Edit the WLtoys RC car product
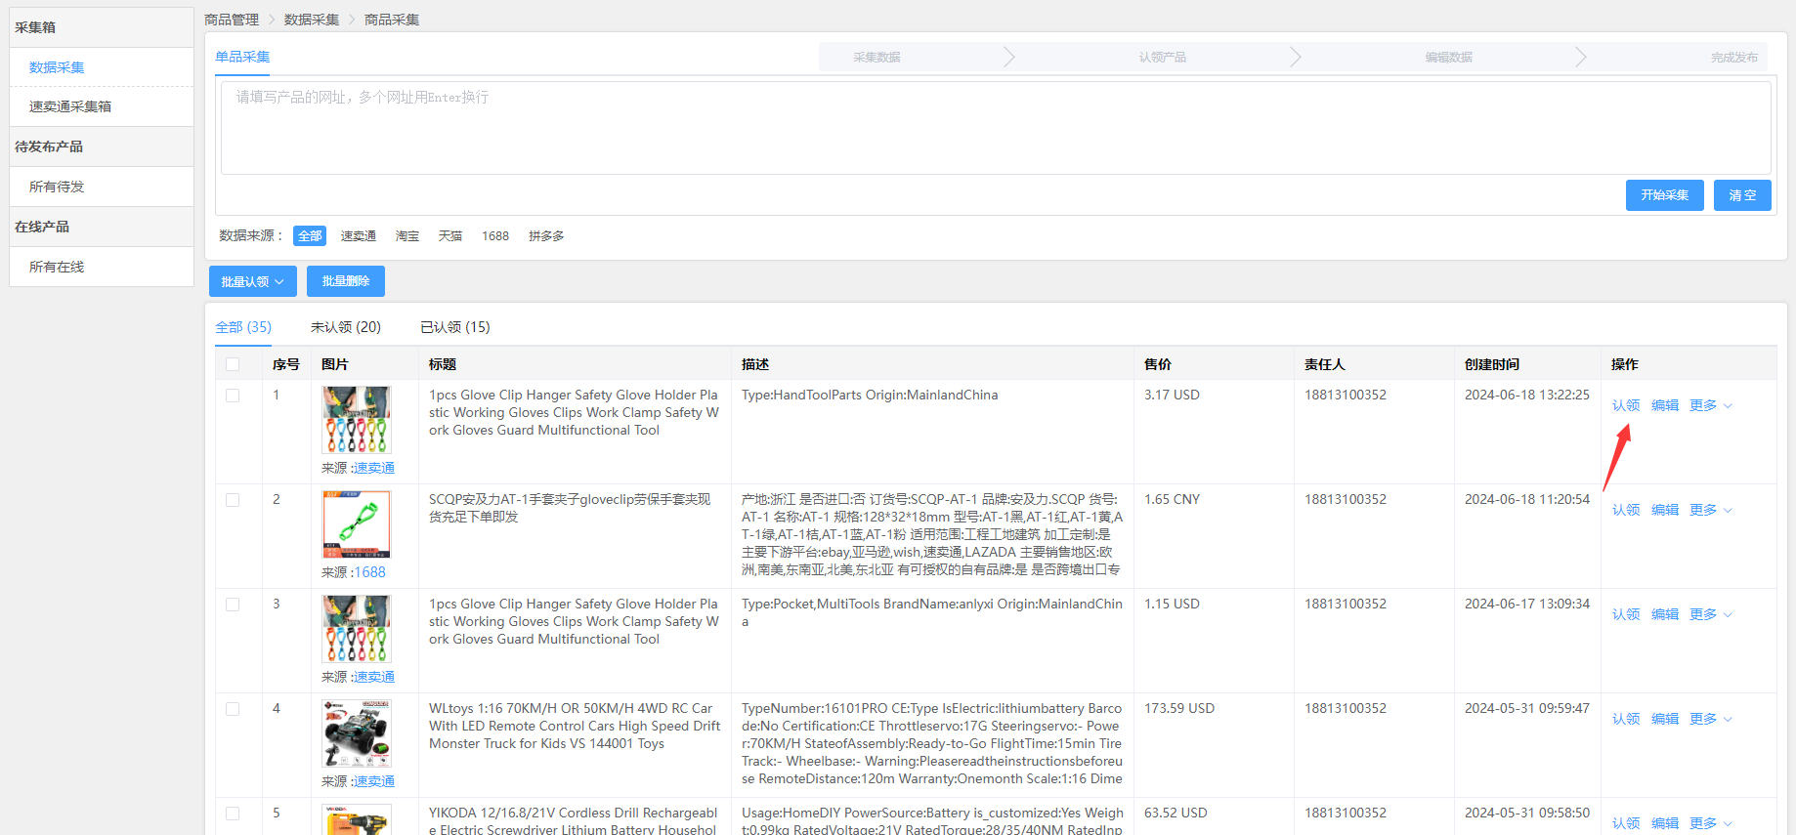Viewport: 1796px width, 835px height. click(1665, 719)
